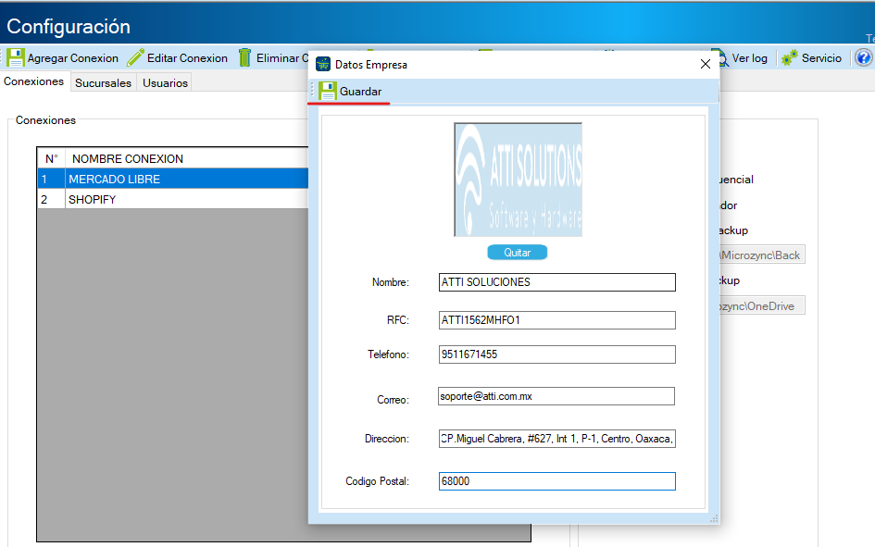Click the Guardar label in dialog toolbar
Screen dimensions: 875x547
(360, 92)
